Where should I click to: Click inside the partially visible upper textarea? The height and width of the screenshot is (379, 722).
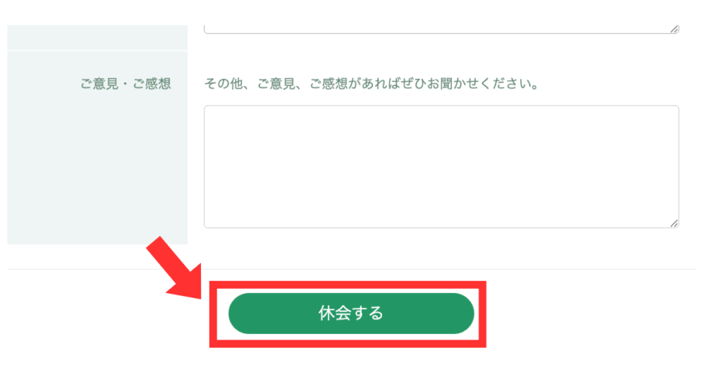[x=441, y=28]
